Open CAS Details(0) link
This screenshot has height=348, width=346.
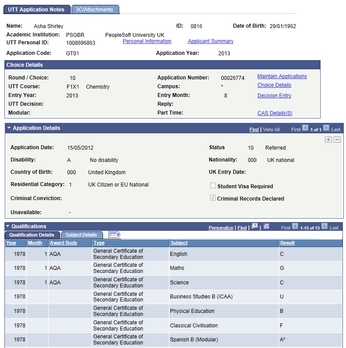(x=275, y=113)
